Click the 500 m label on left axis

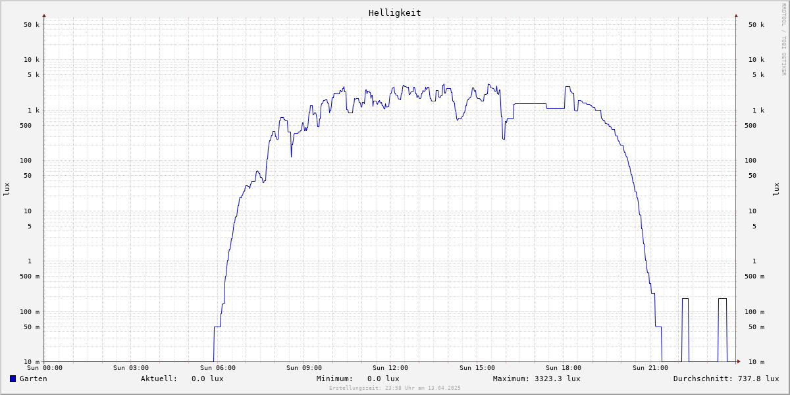click(30, 276)
